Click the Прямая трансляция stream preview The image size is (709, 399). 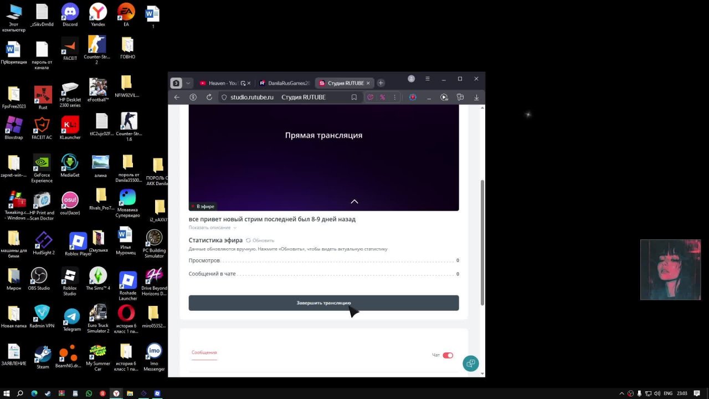click(323, 158)
